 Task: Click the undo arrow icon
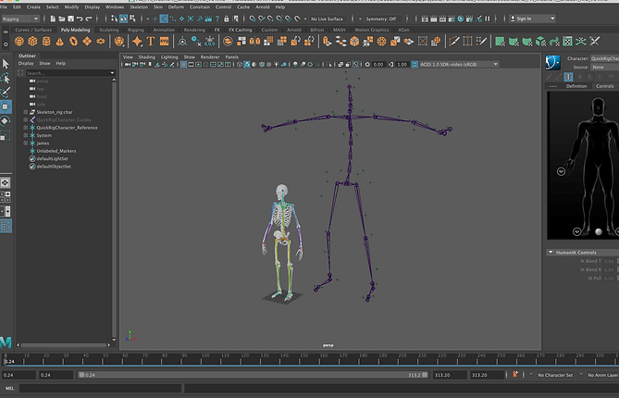pos(80,19)
